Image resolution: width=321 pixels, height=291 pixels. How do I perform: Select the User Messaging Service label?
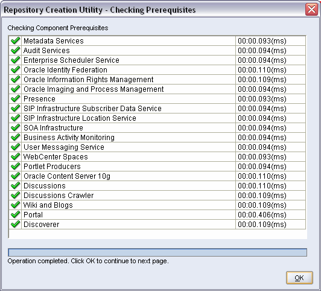coord(64,147)
